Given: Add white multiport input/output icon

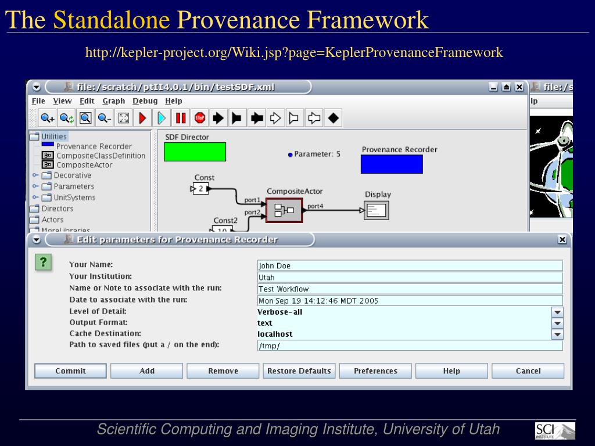Looking at the screenshot, I should pyautogui.click(x=314, y=118).
